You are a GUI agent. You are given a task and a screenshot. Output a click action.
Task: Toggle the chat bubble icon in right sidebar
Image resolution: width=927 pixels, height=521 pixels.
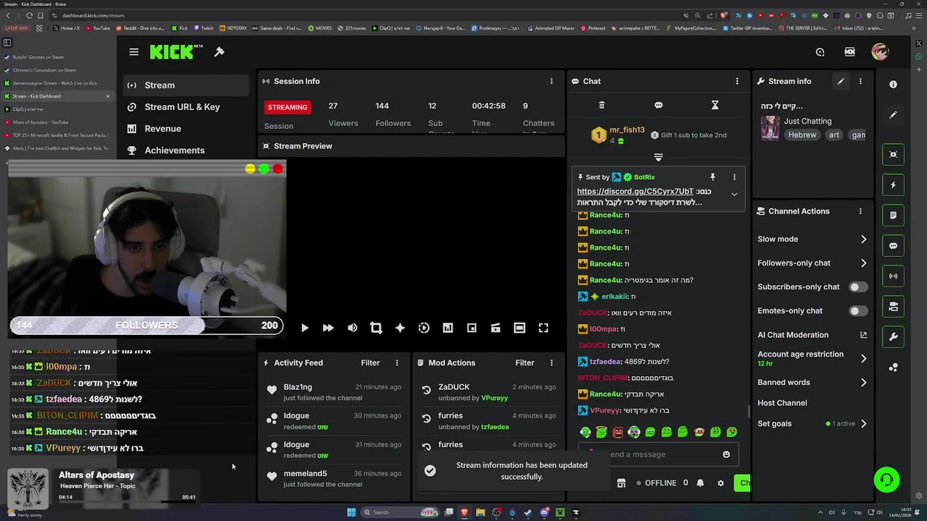click(893, 246)
